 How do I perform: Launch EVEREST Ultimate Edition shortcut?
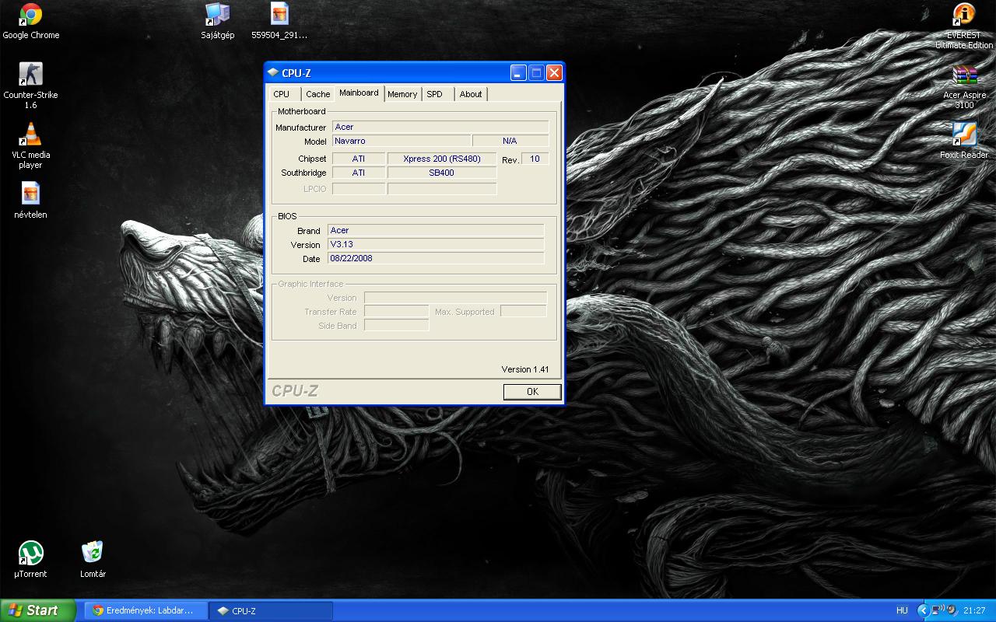pos(964,25)
